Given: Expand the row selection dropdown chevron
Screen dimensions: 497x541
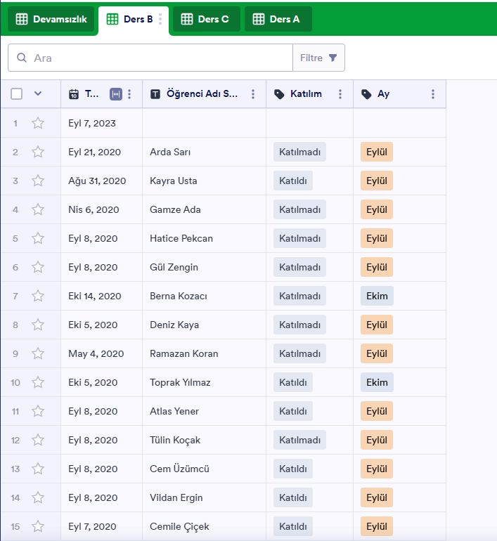Looking at the screenshot, I should coord(38,93).
